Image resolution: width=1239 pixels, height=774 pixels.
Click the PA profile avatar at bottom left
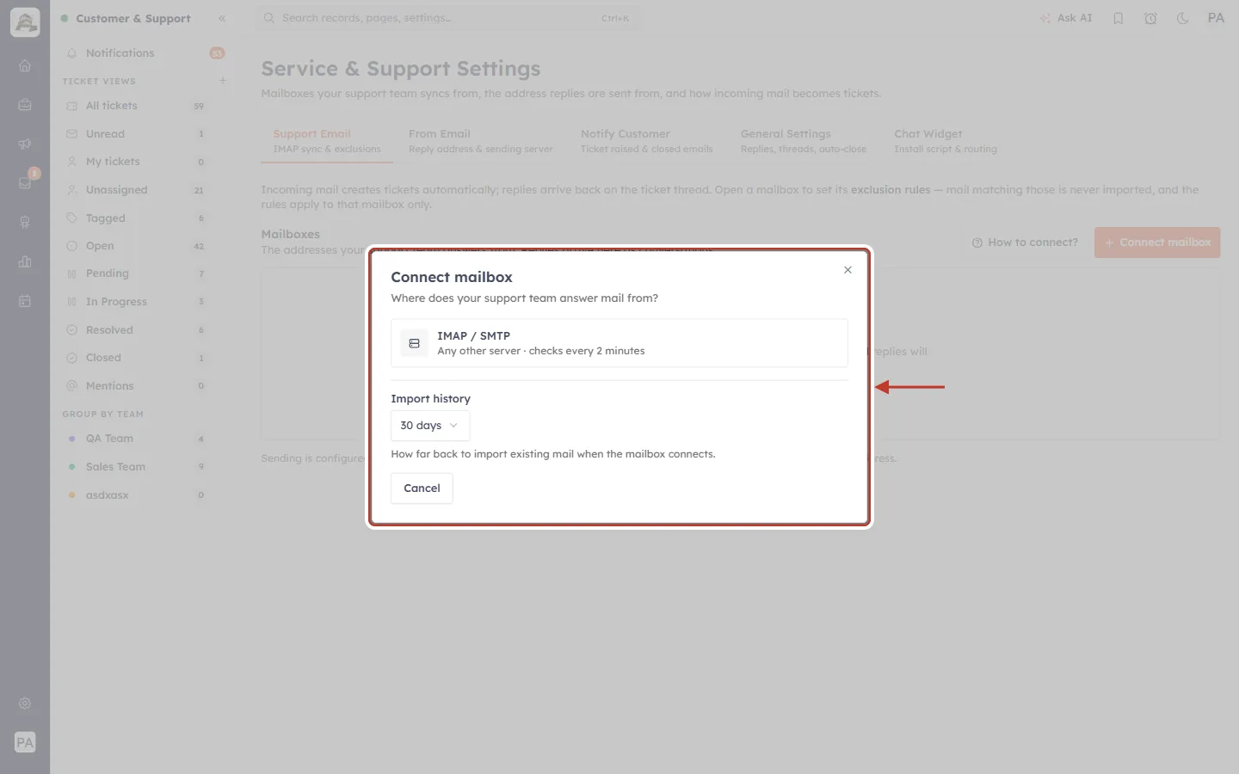click(25, 742)
